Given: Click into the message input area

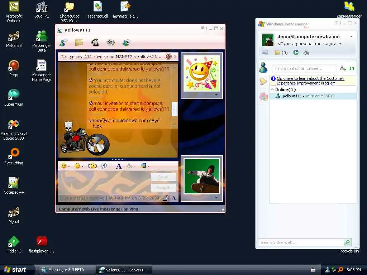Looking at the screenshot, I should click(104, 182).
